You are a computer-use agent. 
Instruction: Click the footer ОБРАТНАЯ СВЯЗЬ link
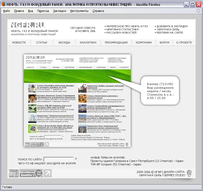[150, 175]
